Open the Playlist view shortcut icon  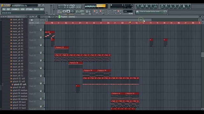[x=138, y=6]
